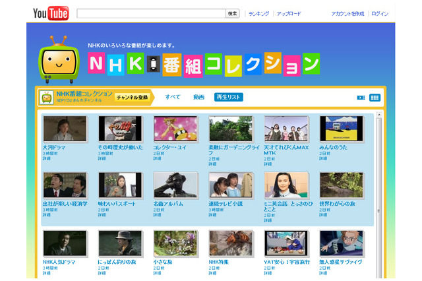Image resolution: width=422 pixels, height=281 pixels.
Task: Click 詳細 under NHK人気ドラマ
Action: [47, 273]
